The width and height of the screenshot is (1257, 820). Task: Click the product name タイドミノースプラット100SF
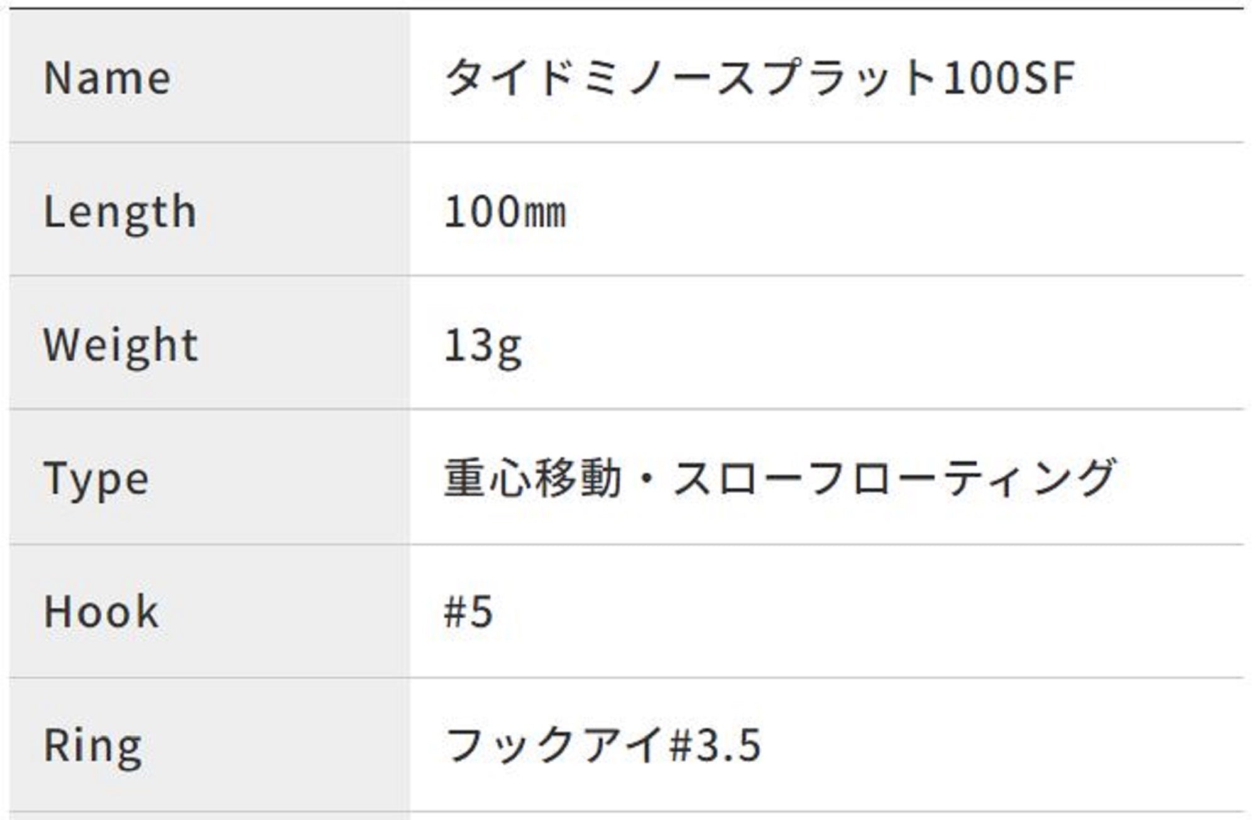click(x=759, y=78)
